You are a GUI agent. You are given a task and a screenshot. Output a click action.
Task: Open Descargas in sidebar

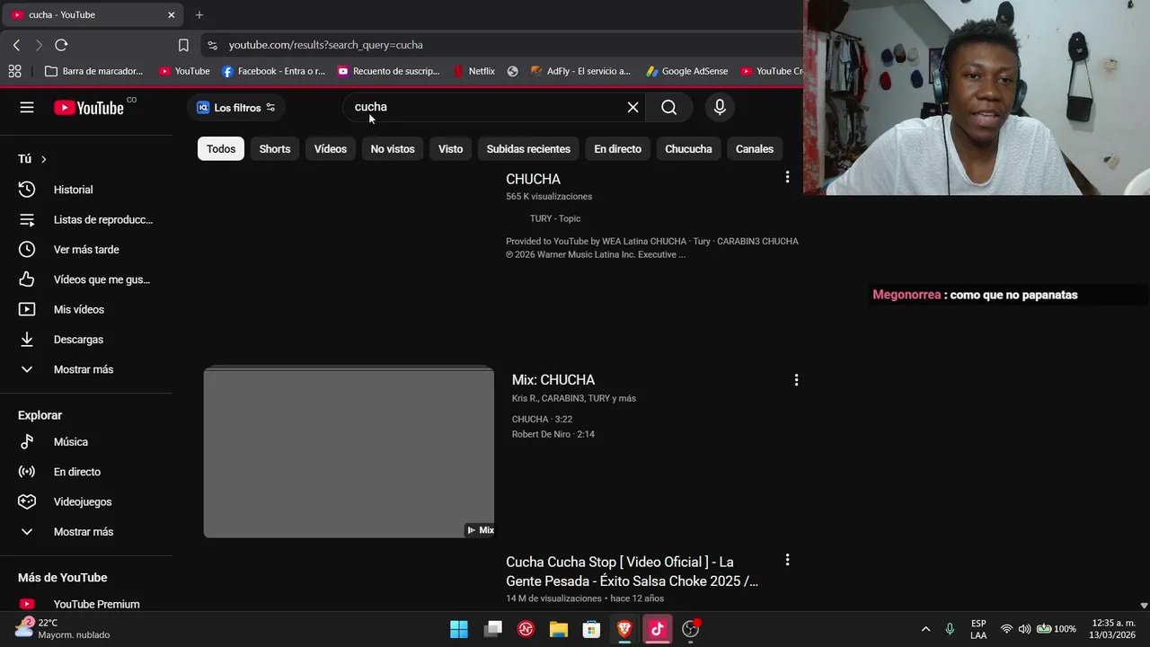(x=86, y=340)
